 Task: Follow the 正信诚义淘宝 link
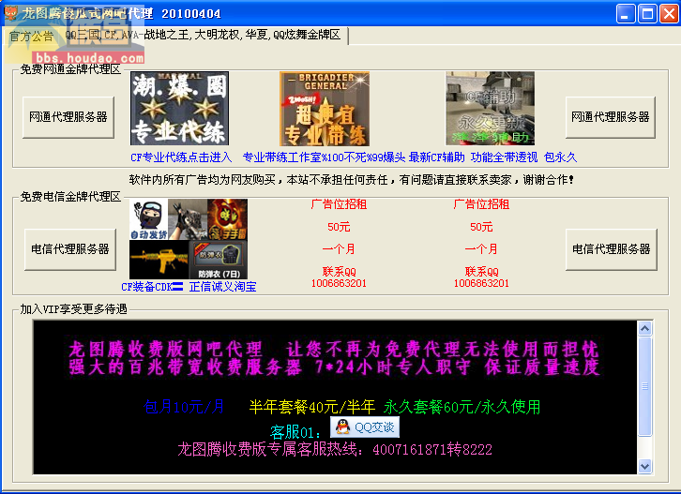click(x=223, y=287)
